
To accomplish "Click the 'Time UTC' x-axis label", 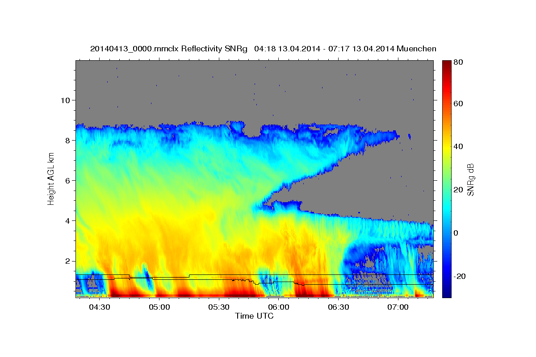I will 254,316.
